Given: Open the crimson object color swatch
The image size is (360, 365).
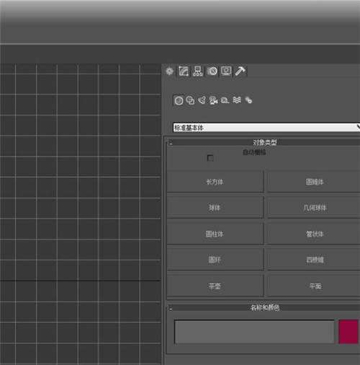Looking at the screenshot, I should [x=348, y=332].
